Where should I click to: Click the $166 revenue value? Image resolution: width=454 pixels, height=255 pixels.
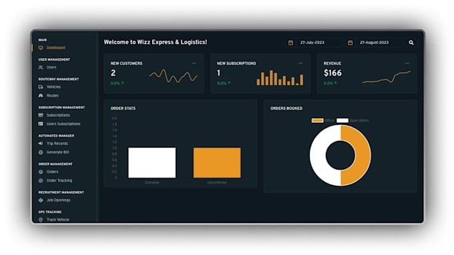pos(332,73)
